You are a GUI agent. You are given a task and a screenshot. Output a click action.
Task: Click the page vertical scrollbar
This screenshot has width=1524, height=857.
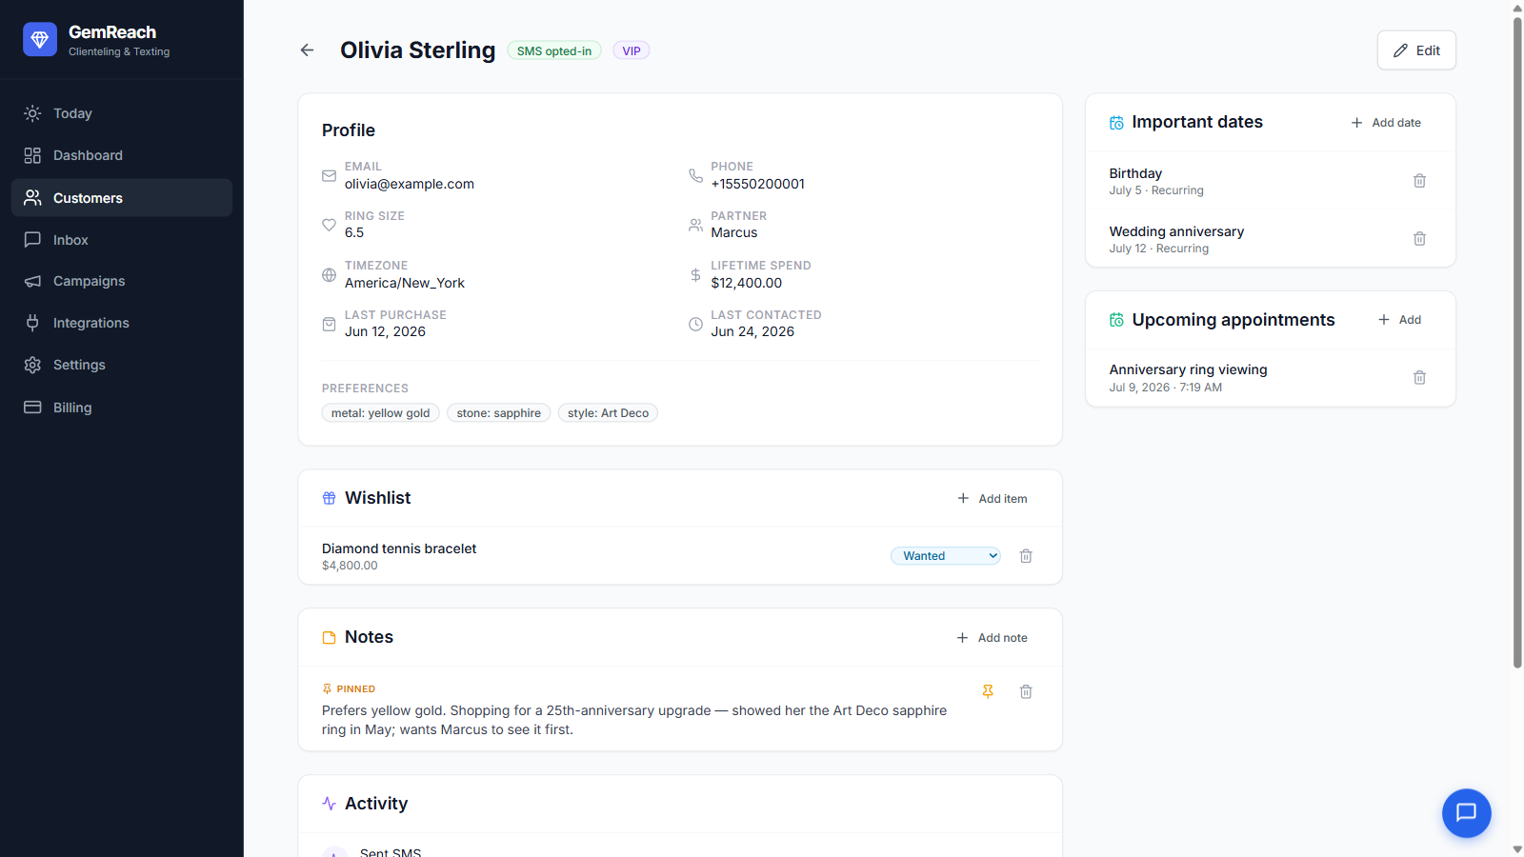pos(1517,343)
